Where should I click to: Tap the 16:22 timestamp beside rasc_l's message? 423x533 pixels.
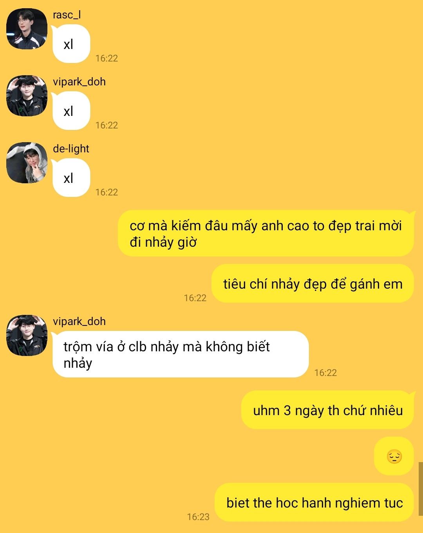point(107,58)
